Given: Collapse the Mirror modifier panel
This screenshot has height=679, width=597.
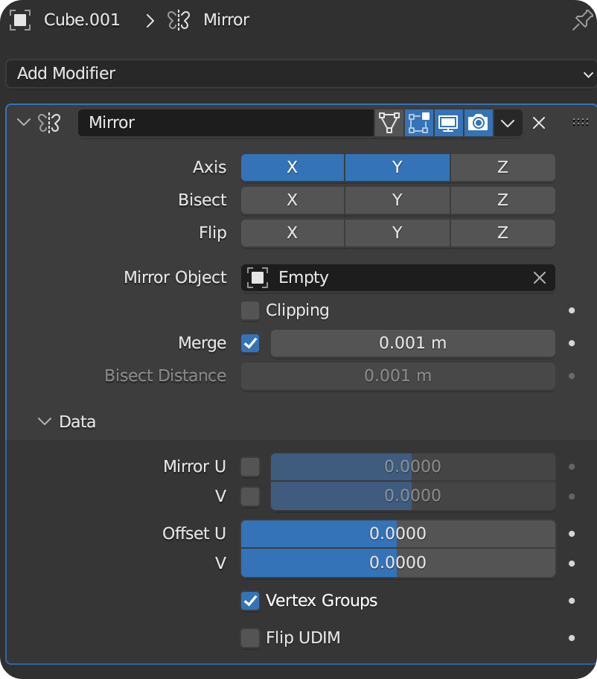Looking at the screenshot, I should click(x=22, y=123).
